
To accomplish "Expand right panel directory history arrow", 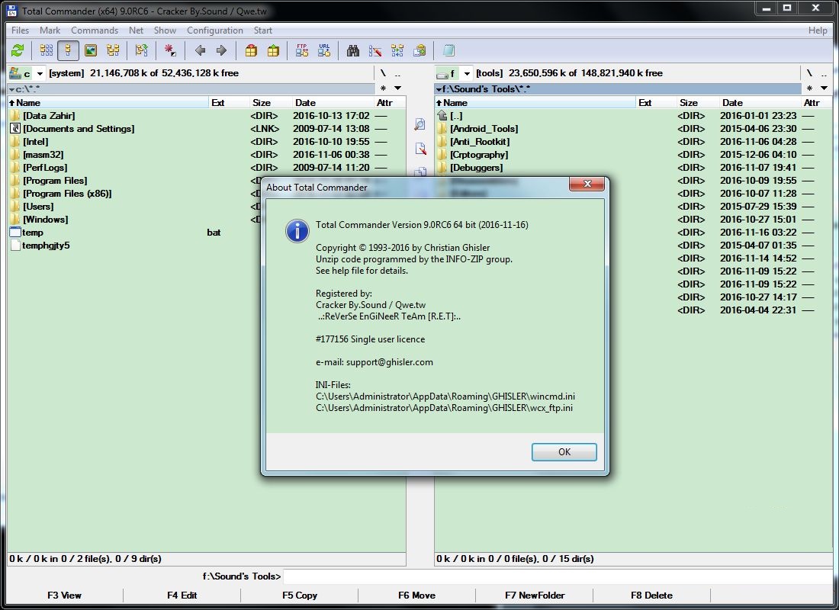I will point(824,88).
